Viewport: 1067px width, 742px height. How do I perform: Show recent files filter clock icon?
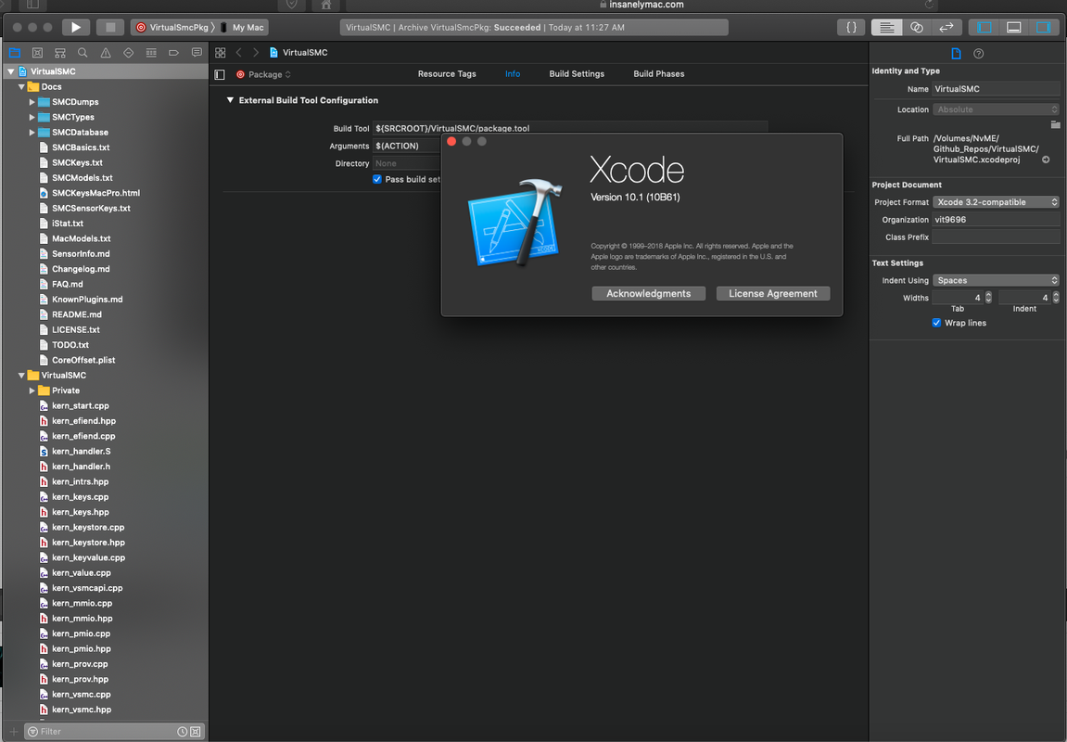(x=183, y=732)
